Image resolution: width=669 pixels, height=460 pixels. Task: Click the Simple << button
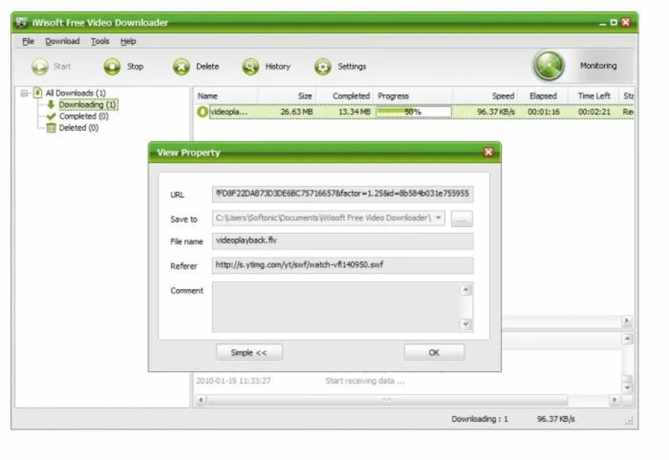coord(249,353)
